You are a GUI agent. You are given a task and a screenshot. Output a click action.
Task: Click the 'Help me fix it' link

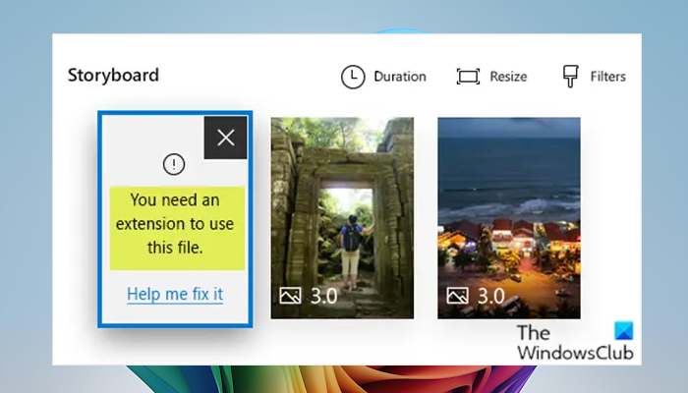pos(175,294)
